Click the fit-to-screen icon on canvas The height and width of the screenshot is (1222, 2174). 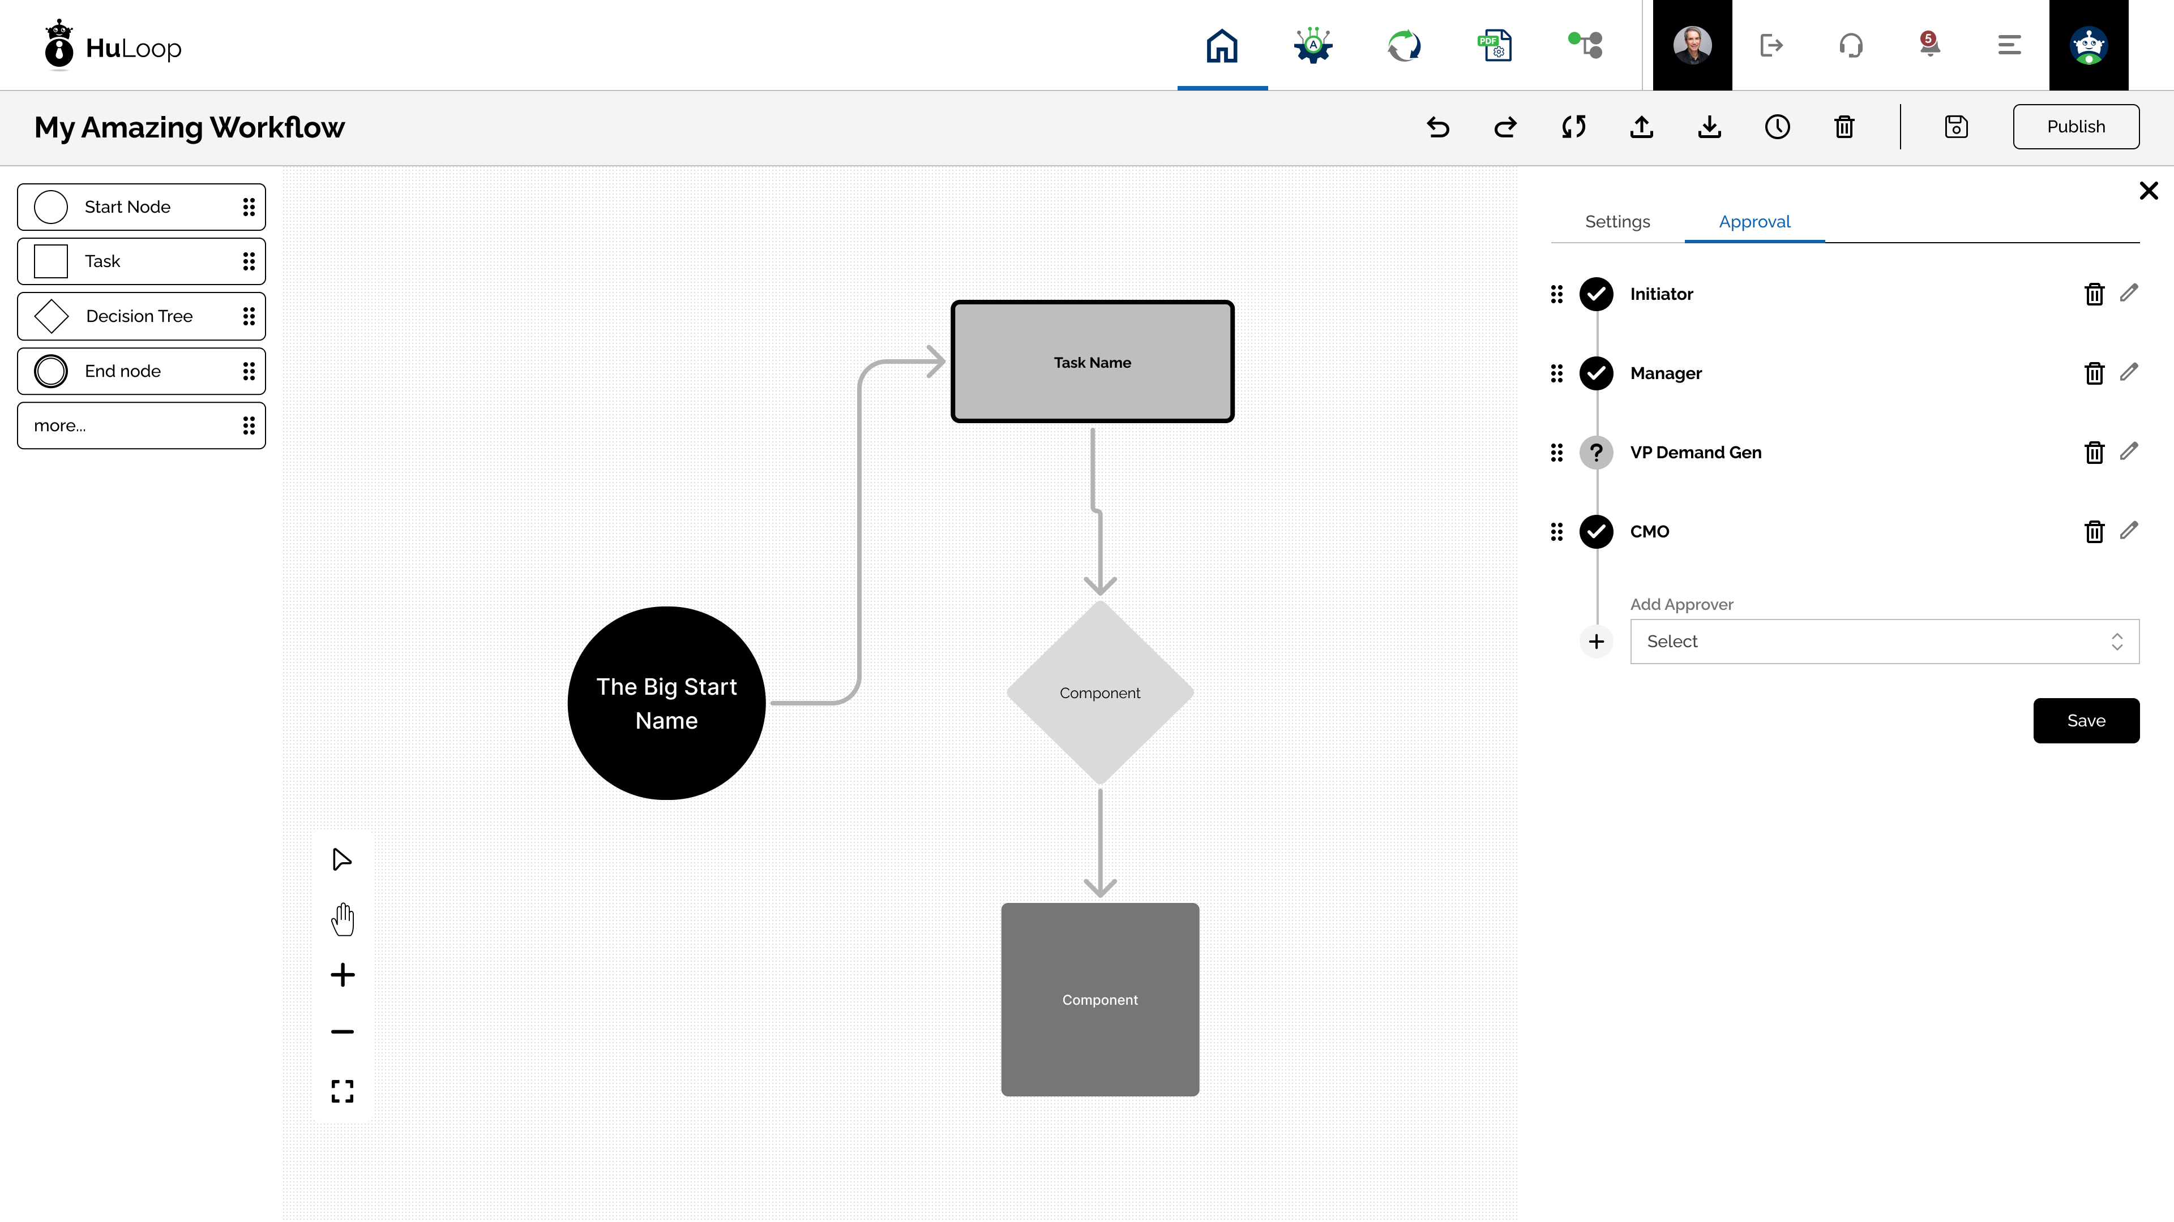click(343, 1091)
